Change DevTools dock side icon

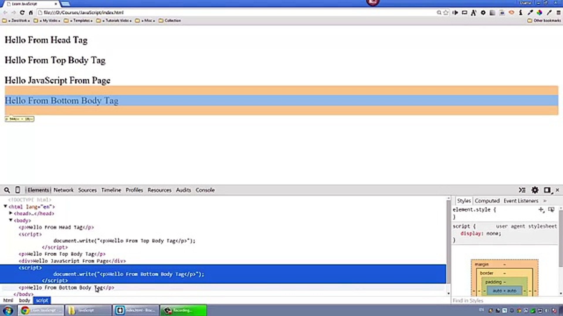point(547,190)
